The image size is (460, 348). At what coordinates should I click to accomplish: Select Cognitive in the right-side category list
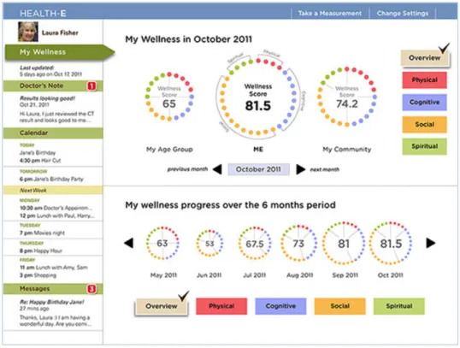[424, 102]
